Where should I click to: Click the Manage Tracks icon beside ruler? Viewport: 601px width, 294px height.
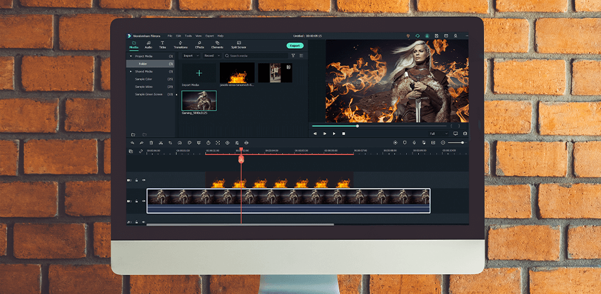point(131,151)
